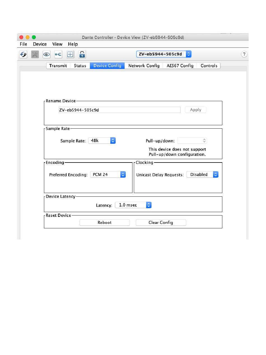Click the question mark help button

[x=244, y=54]
